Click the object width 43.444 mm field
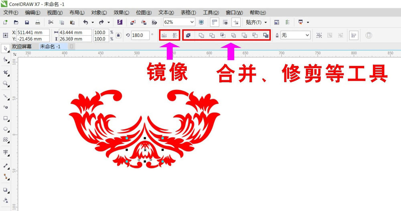This screenshot has width=401, height=211. point(75,32)
